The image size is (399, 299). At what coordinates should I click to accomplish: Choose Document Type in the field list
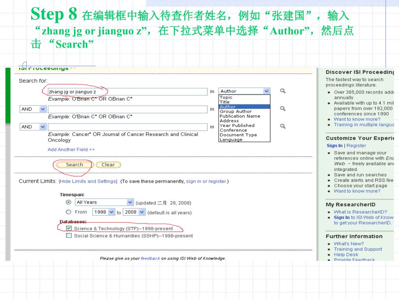coord(244,135)
